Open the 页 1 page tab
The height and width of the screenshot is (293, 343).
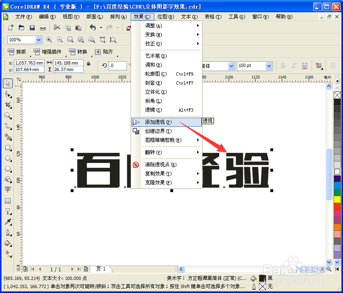point(101,269)
